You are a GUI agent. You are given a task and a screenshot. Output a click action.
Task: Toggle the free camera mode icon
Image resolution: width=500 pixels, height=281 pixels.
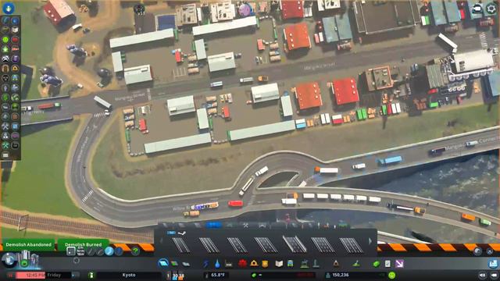(477, 9)
